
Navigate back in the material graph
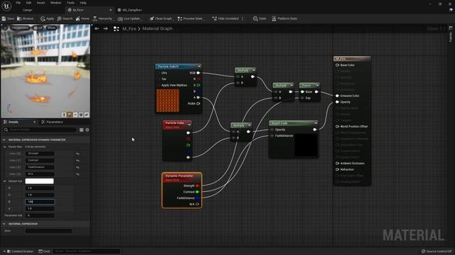pyautogui.click(x=97, y=28)
